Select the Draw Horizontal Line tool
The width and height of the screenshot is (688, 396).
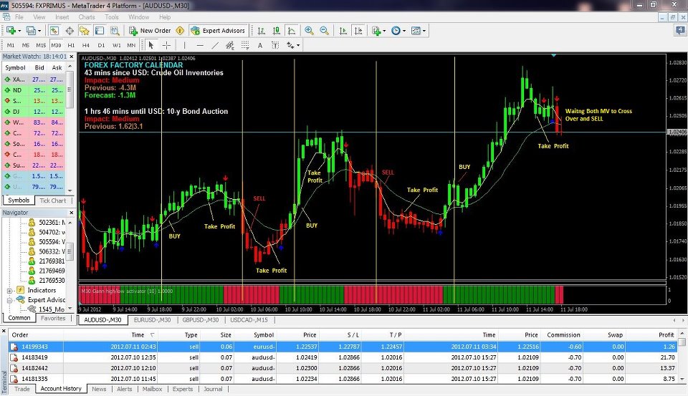click(200, 45)
